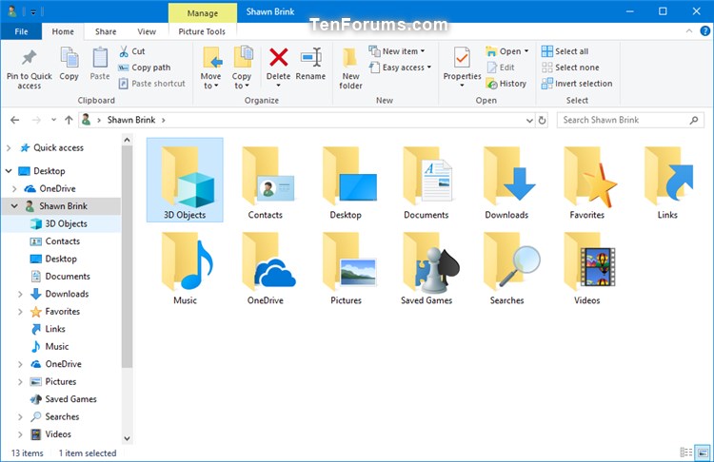Select the Downloads folder in file pane

(x=506, y=181)
